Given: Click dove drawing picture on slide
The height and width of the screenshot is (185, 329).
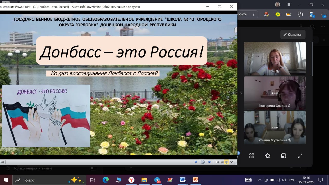Looking at the screenshot, I should coord(46,116).
